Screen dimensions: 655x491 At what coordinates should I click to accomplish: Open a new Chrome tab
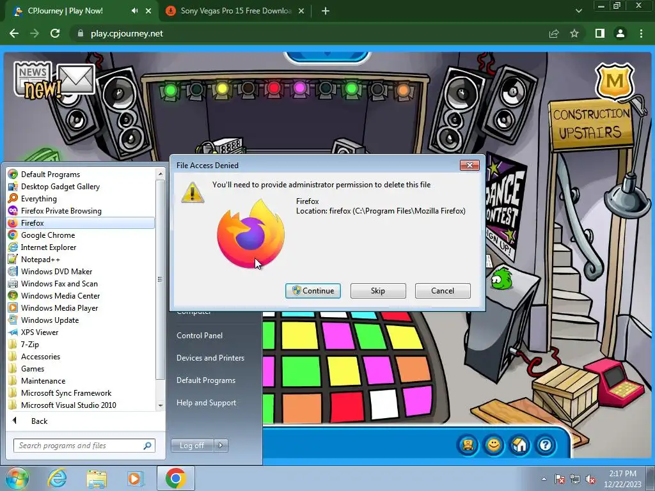click(x=326, y=11)
